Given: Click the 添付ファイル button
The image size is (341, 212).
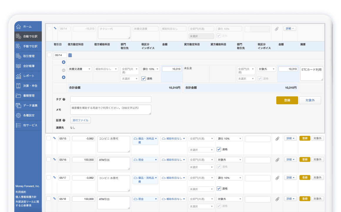Looking at the screenshot, I should coord(81,120).
